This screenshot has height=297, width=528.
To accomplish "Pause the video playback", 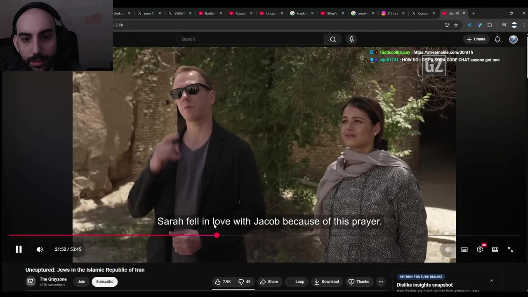I will (19, 249).
